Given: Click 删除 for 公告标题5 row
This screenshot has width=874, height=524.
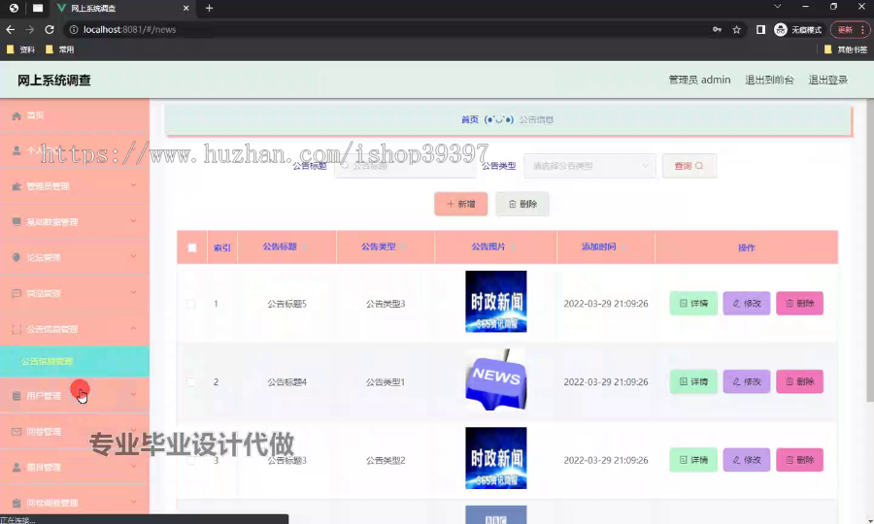Looking at the screenshot, I should pos(799,304).
